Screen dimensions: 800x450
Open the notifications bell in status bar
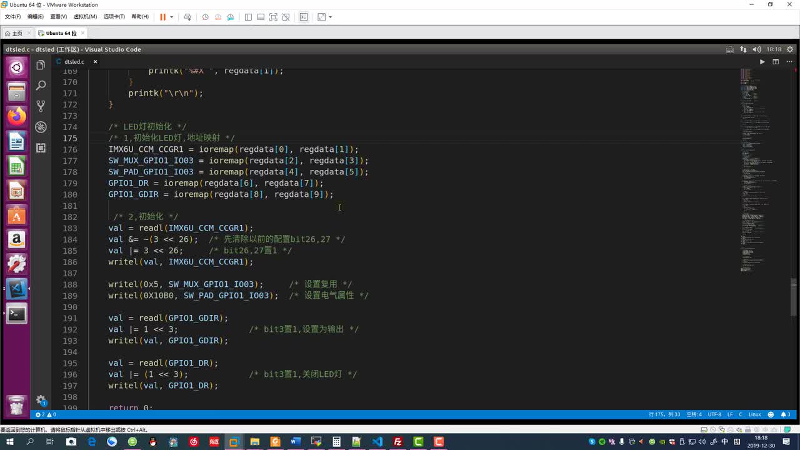tap(785, 414)
